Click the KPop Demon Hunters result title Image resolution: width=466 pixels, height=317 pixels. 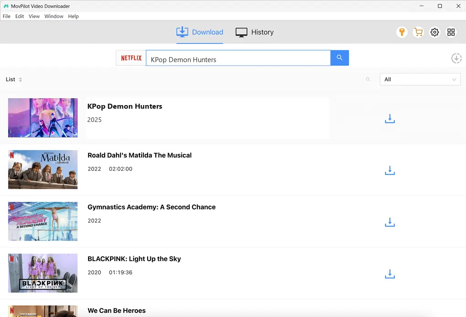(x=125, y=106)
